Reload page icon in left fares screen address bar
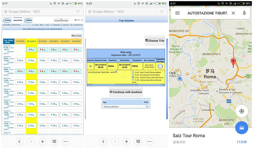Screen dimensions: 253x149 click(78, 12)
